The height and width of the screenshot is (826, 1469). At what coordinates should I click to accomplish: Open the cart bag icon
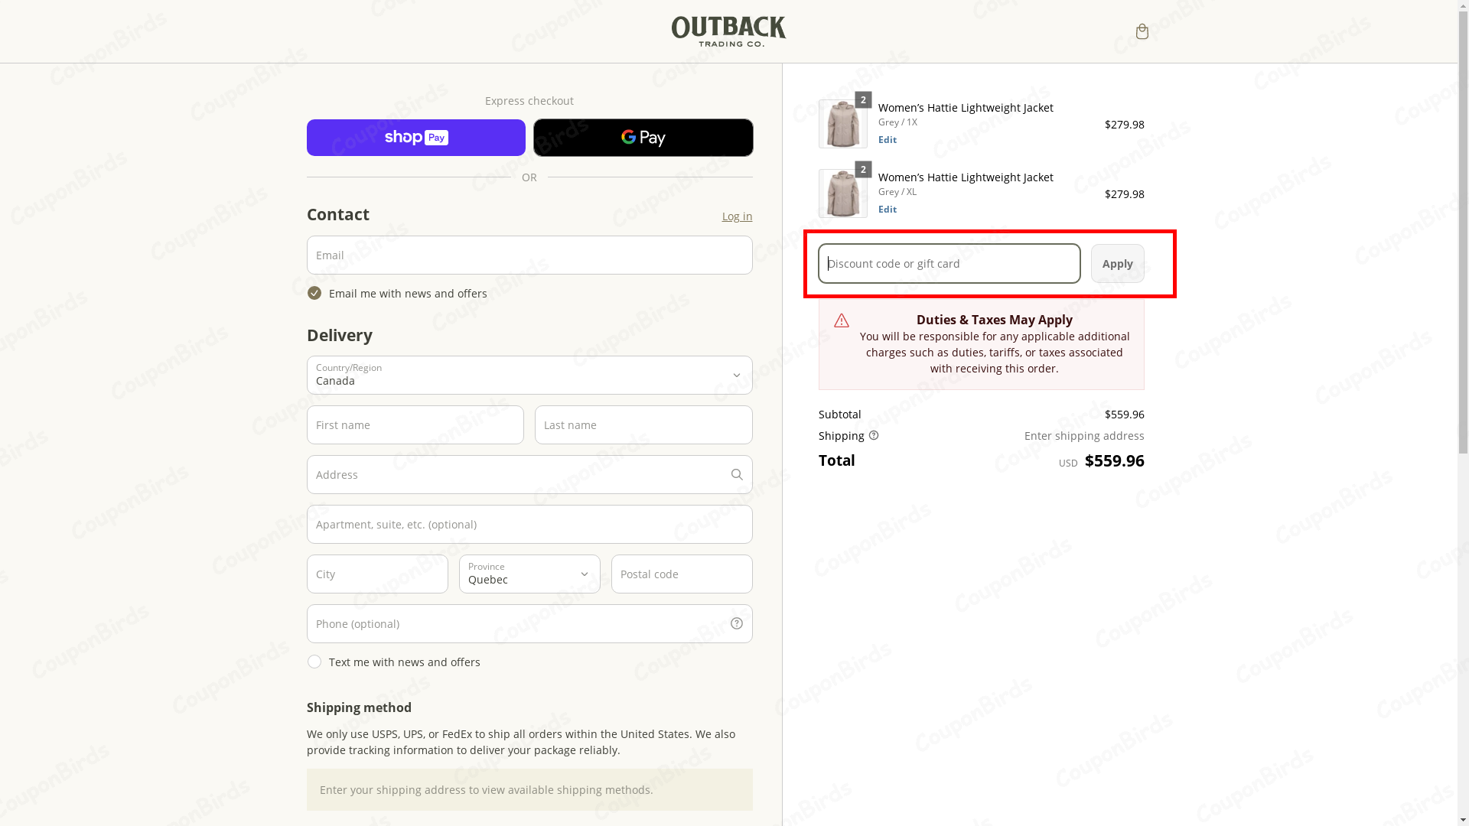(x=1142, y=31)
